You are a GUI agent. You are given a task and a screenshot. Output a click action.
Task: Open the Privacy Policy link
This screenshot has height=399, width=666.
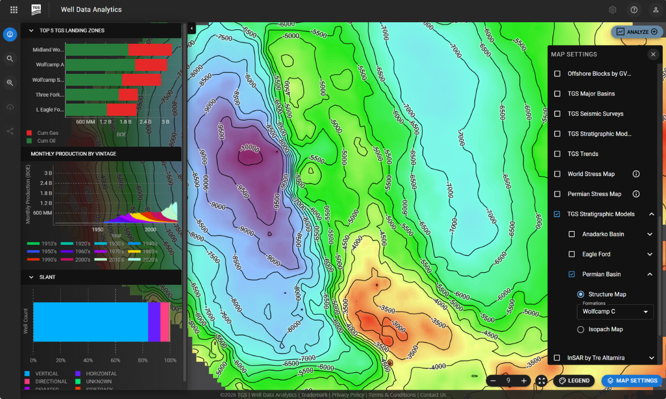click(348, 394)
